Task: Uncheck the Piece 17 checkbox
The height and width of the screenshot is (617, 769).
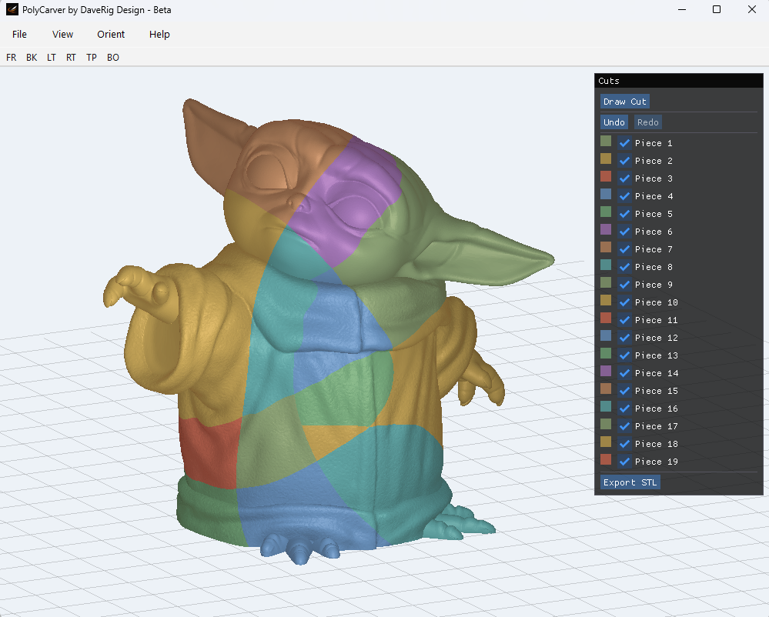Action: pyautogui.click(x=624, y=426)
